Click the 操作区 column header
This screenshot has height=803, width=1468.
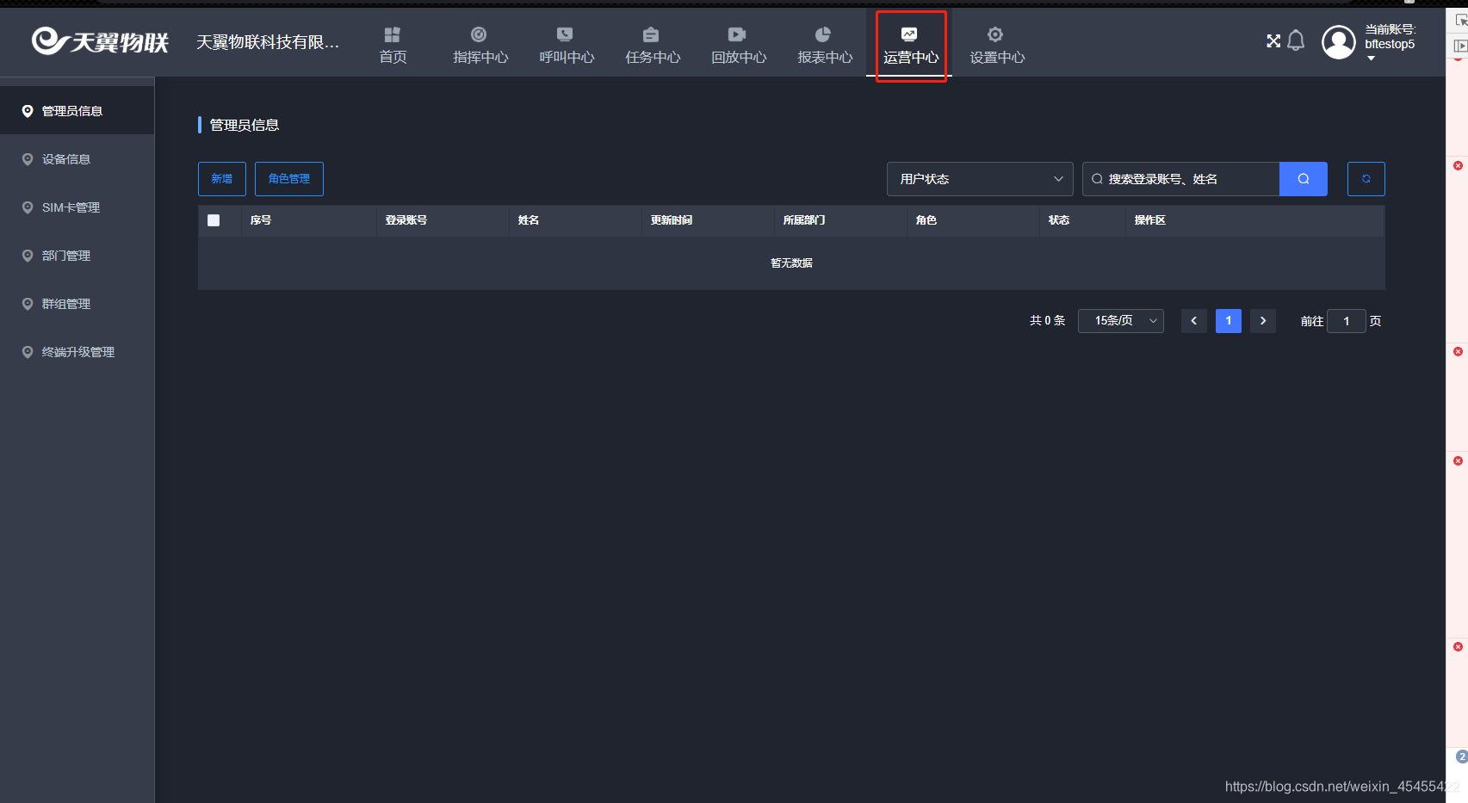[x=1150, y=220]
